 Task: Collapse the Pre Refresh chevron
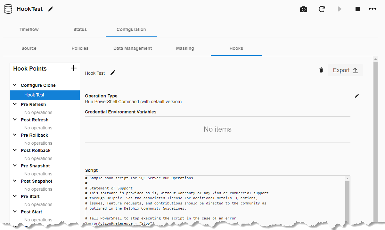[15, 104]
